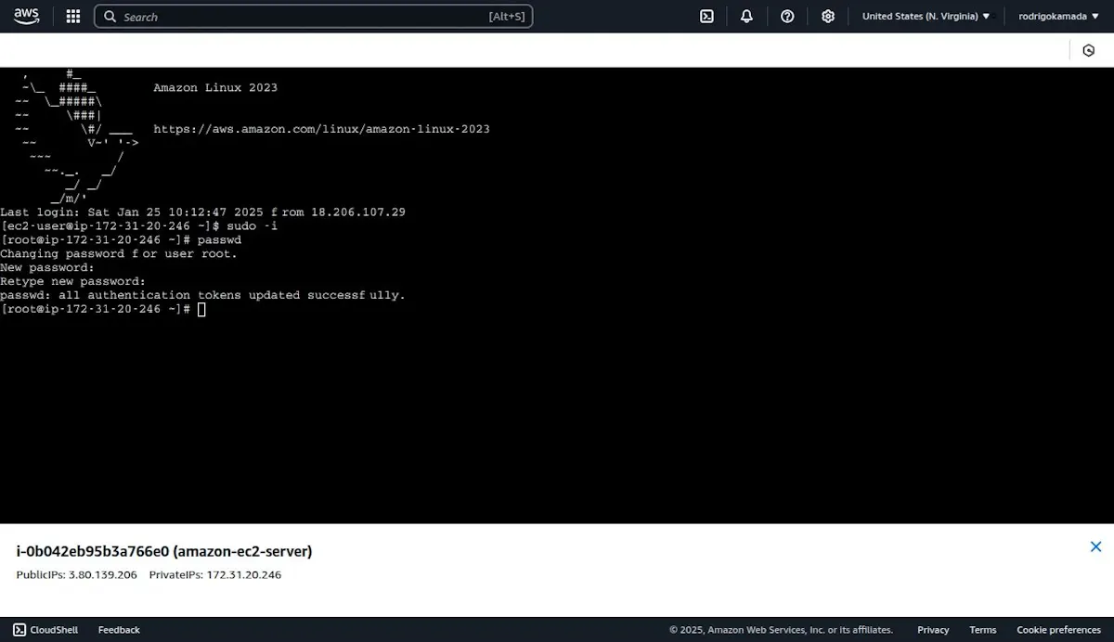Open the AWS logo home link
Screen dimensions: 1114x642
(26, 16)
